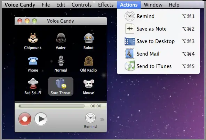Screen dimensions: 206x140
Task: Apply the Old Radio effect
Action: [88, 64]
